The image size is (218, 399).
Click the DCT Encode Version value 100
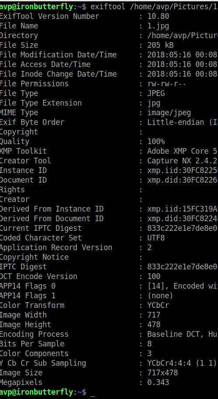pyautogui.click(x=154, y=276)
